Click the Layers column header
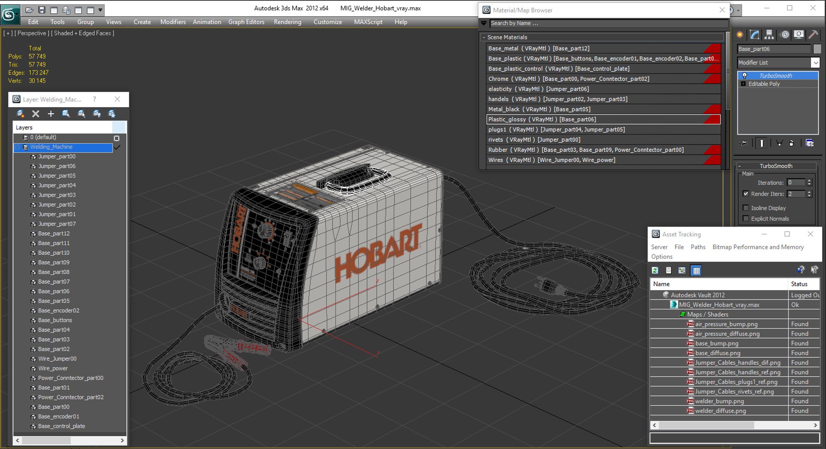This screenshot has height=449, width=826. [63, 127]
